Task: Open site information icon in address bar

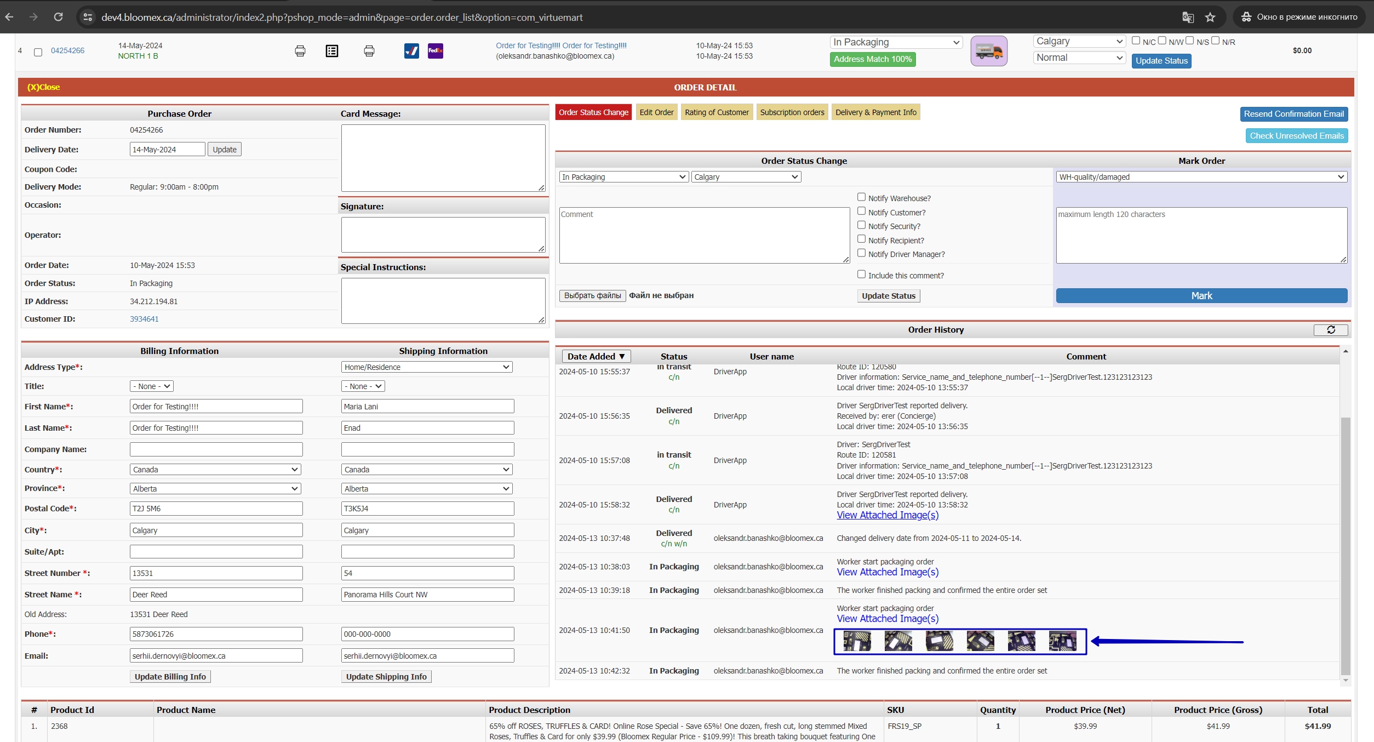Action: [88, 17]
